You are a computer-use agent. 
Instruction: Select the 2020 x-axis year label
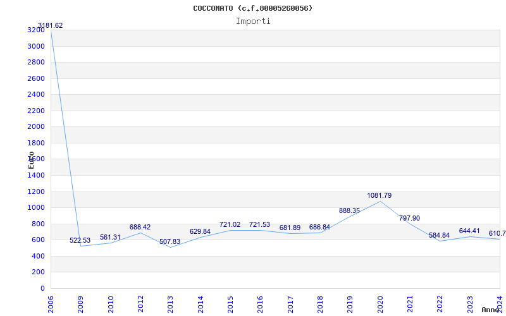click(x=380, y=305)
